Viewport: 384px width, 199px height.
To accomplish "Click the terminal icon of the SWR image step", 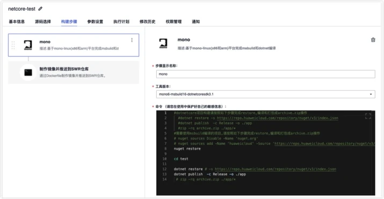I will (28, 72).
